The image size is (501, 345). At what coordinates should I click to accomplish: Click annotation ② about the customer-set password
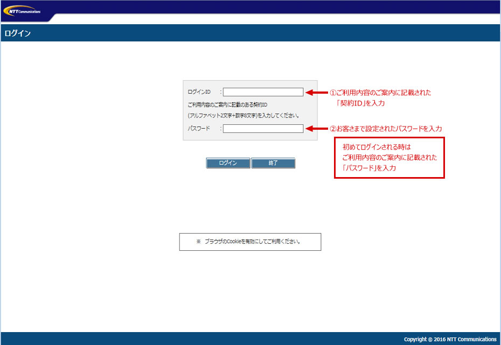click(x=386, y=129)
